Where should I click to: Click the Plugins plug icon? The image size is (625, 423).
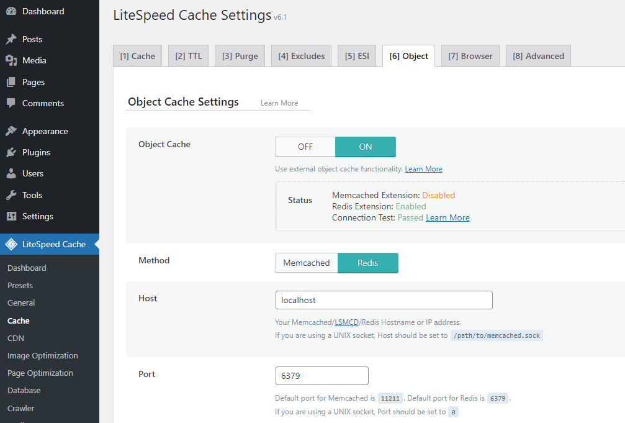11,152
